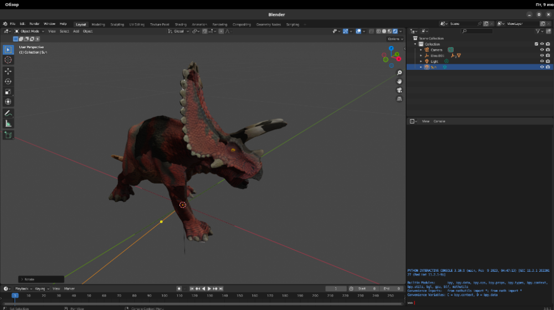Pick the Annotate pencil tool
The image size is (554, 310).
pyautogui.click(x=8, y=113)
